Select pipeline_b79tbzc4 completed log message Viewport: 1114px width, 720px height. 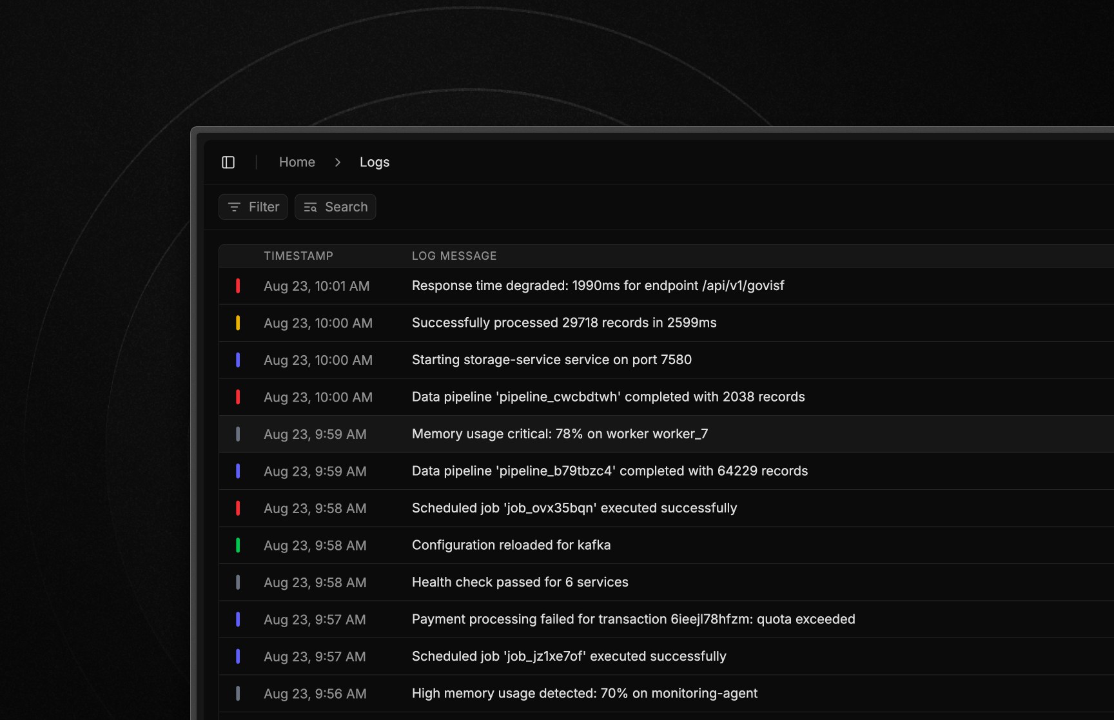[610, 471]
